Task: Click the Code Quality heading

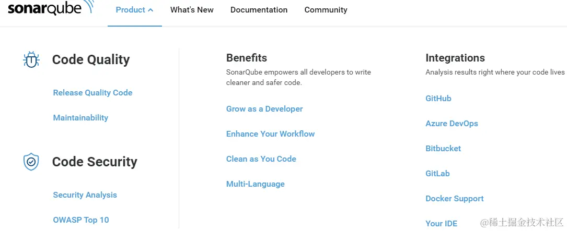Action: point(91,59)
